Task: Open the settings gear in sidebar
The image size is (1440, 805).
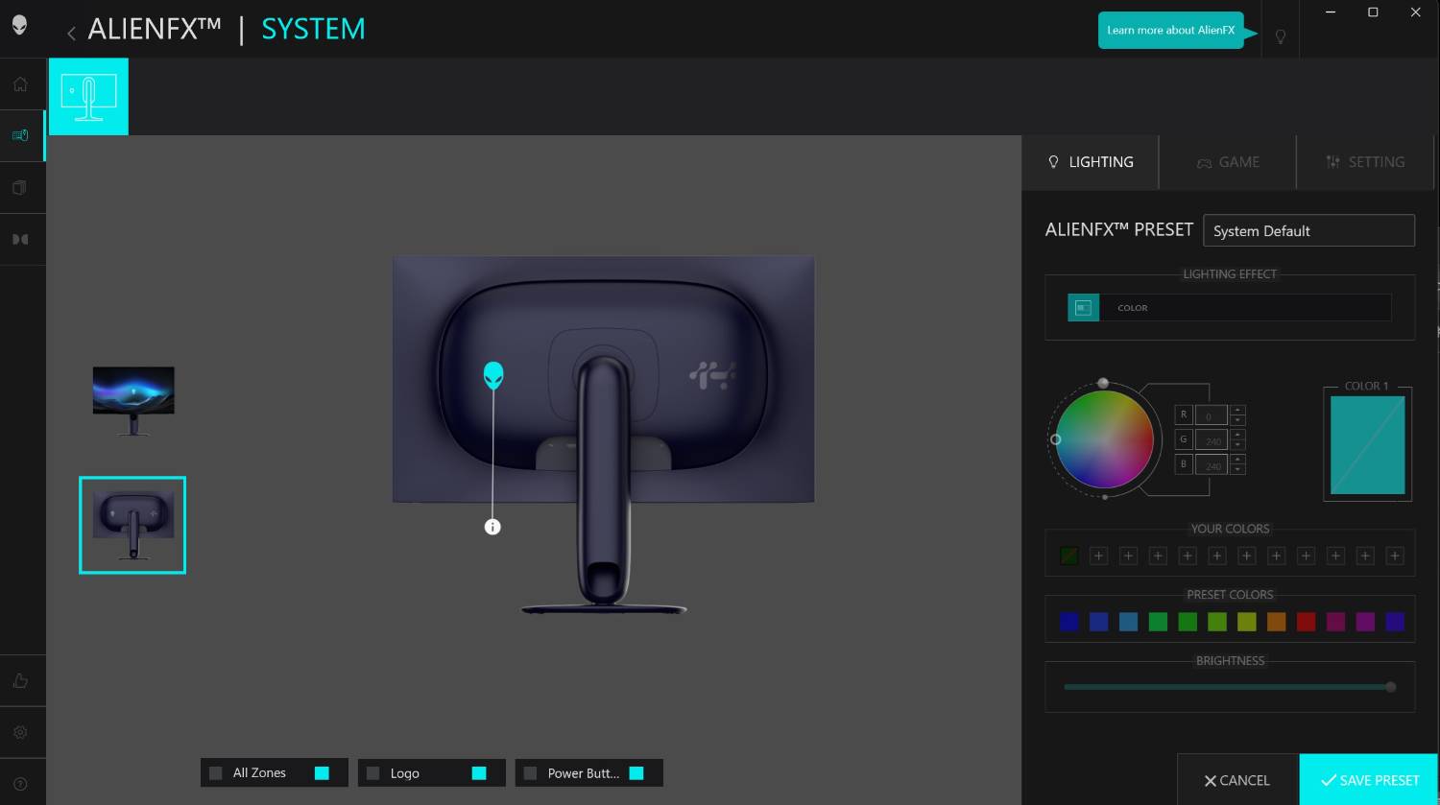Action: click(x=20, y=732)
